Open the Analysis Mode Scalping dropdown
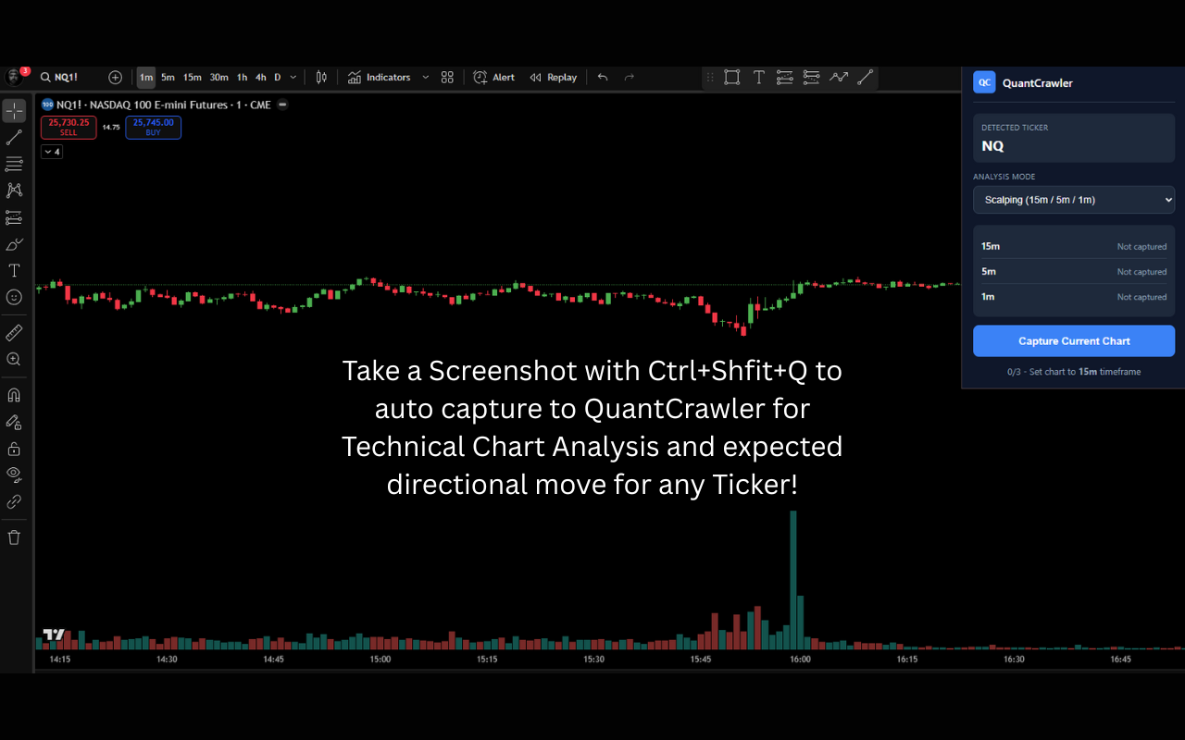The width and height of the screenshot is (1185, 740). (1073, 199)
